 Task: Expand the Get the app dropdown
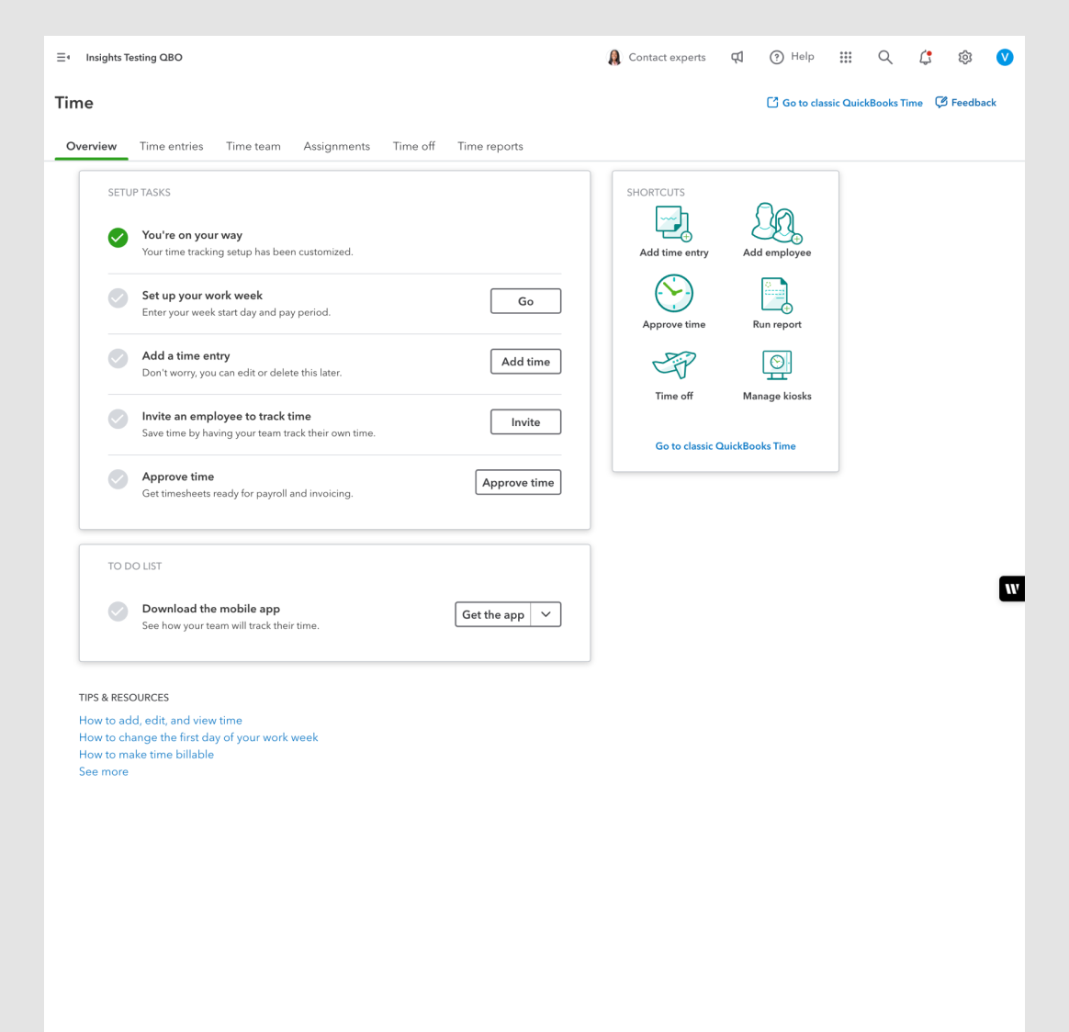pos(546,614)
